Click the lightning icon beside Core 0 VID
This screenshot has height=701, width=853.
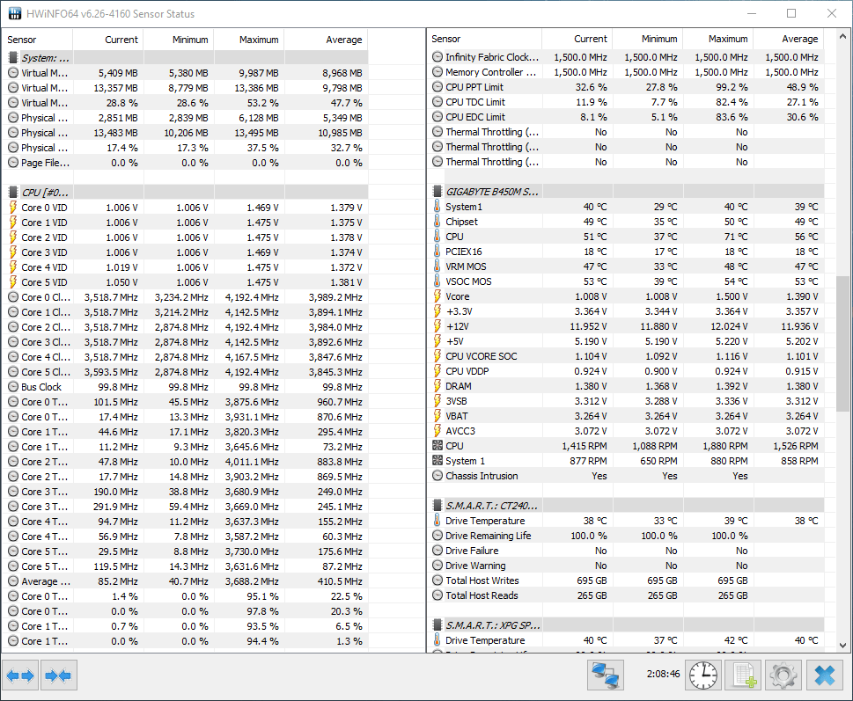(13, 207)
